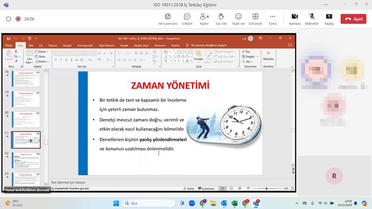Image resolution: width=372 pixels, height=209 pixels.
Task: Open Yerleştir arrange dropdown
Action: (x=198, y=57)
